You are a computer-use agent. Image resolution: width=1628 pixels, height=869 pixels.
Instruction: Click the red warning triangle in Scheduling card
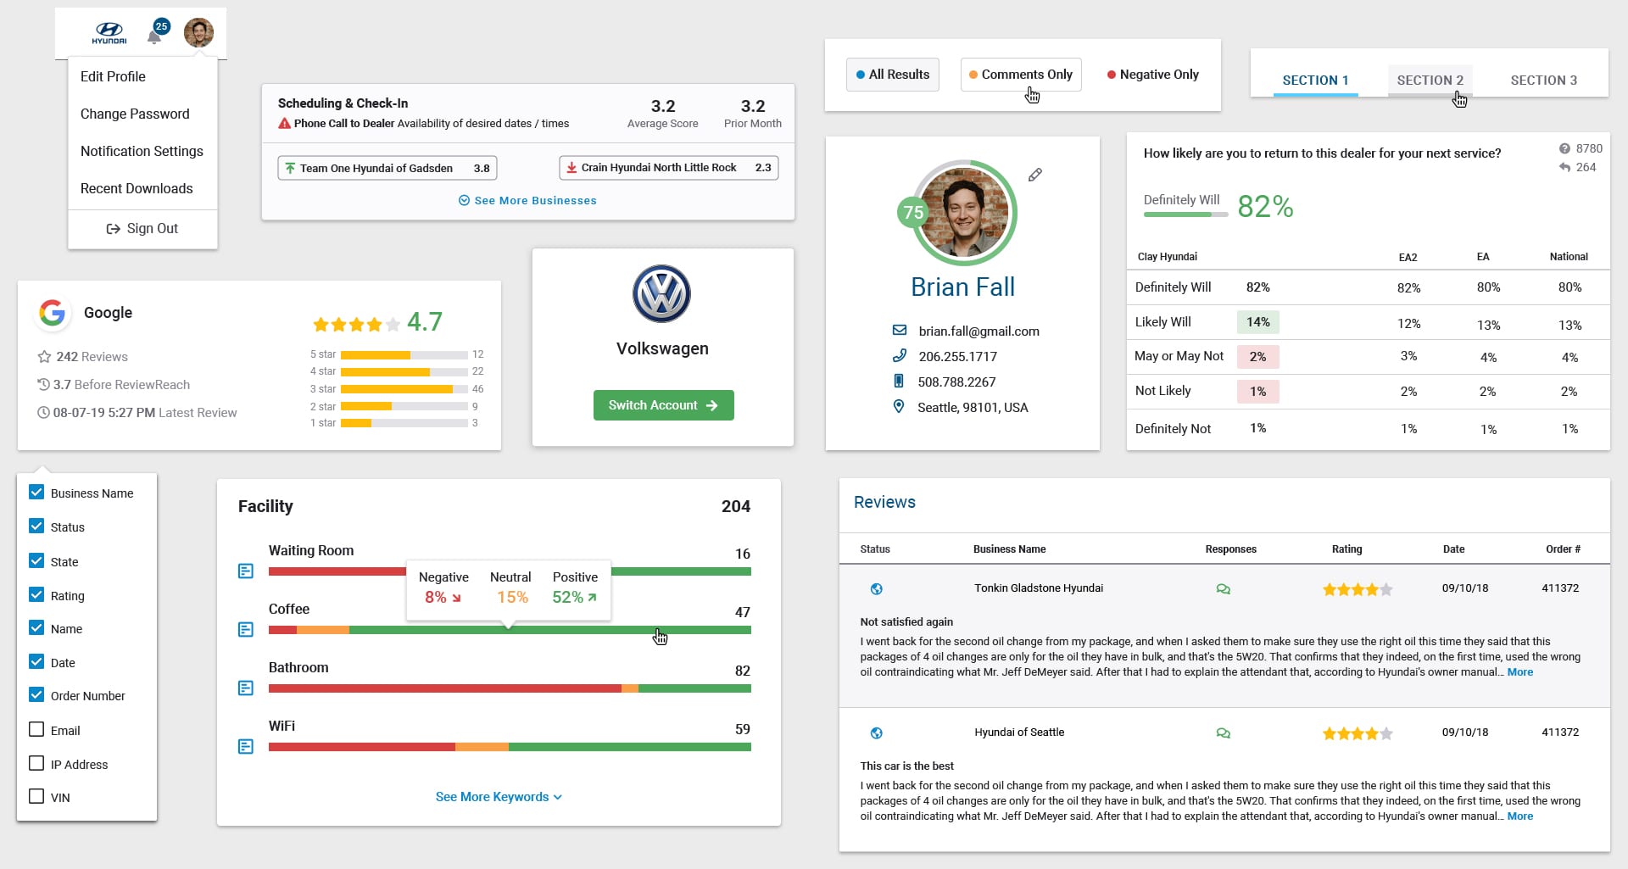click(x=285, y=124)
